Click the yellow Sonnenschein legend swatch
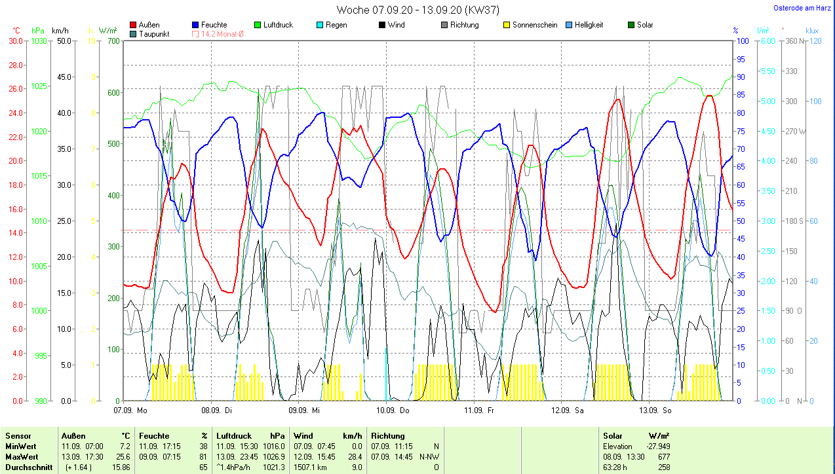The height and width of the screenshot is (474, 835). point(506,26)
